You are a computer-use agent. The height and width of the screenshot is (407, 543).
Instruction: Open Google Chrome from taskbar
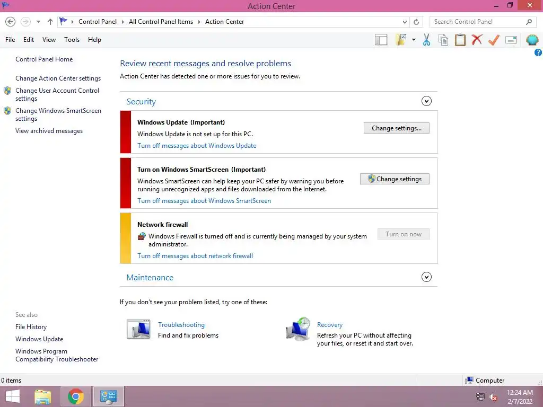(x=76, y=396)
